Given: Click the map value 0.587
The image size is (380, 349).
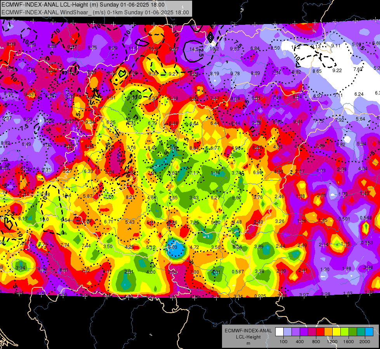Looking at the screenshot, I should coord(238,271).
